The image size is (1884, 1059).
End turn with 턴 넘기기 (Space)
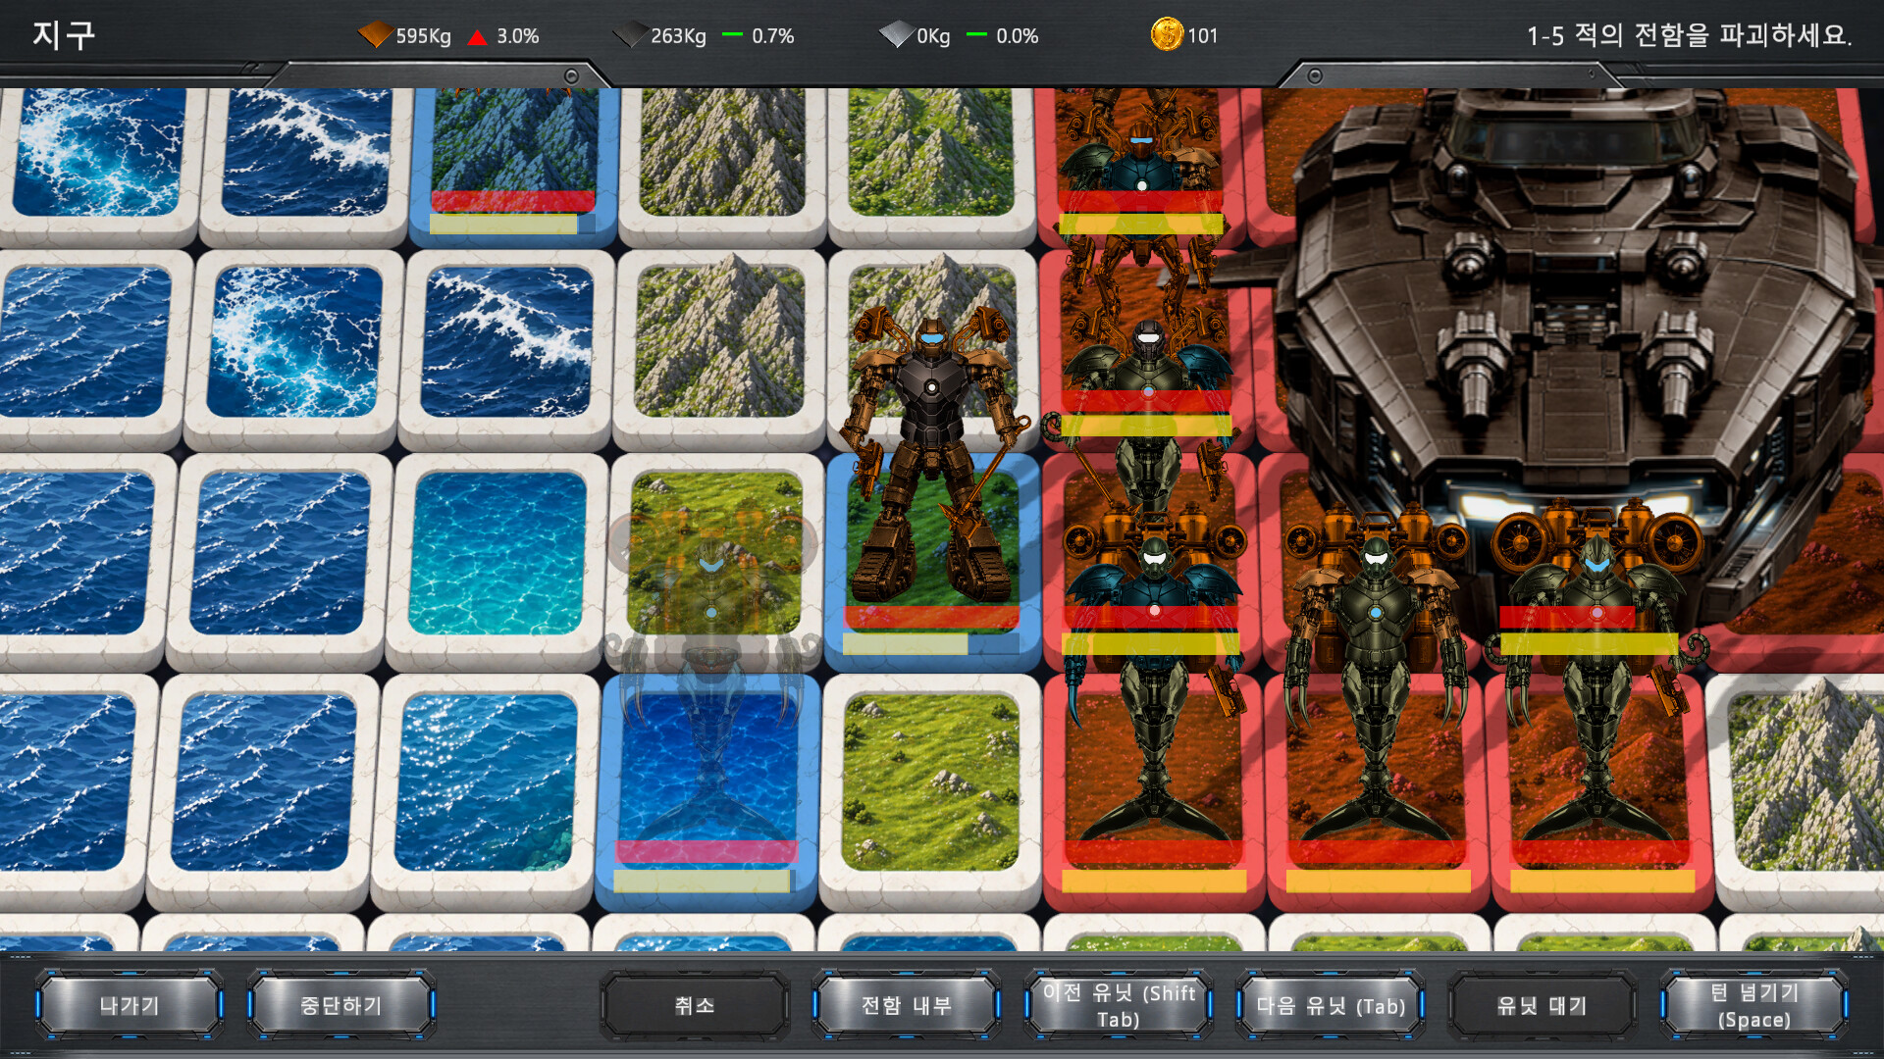[x=1753, y=1005]
